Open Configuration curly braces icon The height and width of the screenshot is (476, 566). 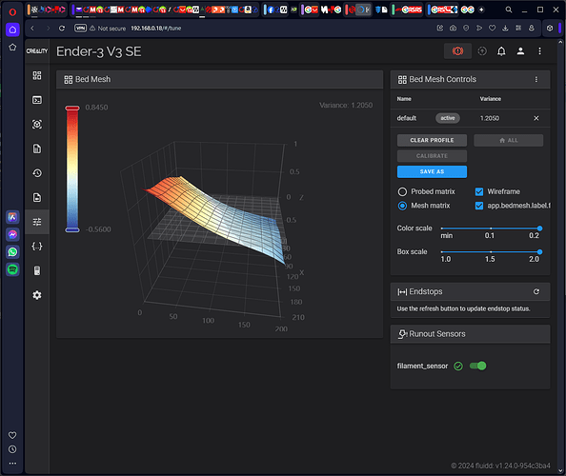coord(37,247)
